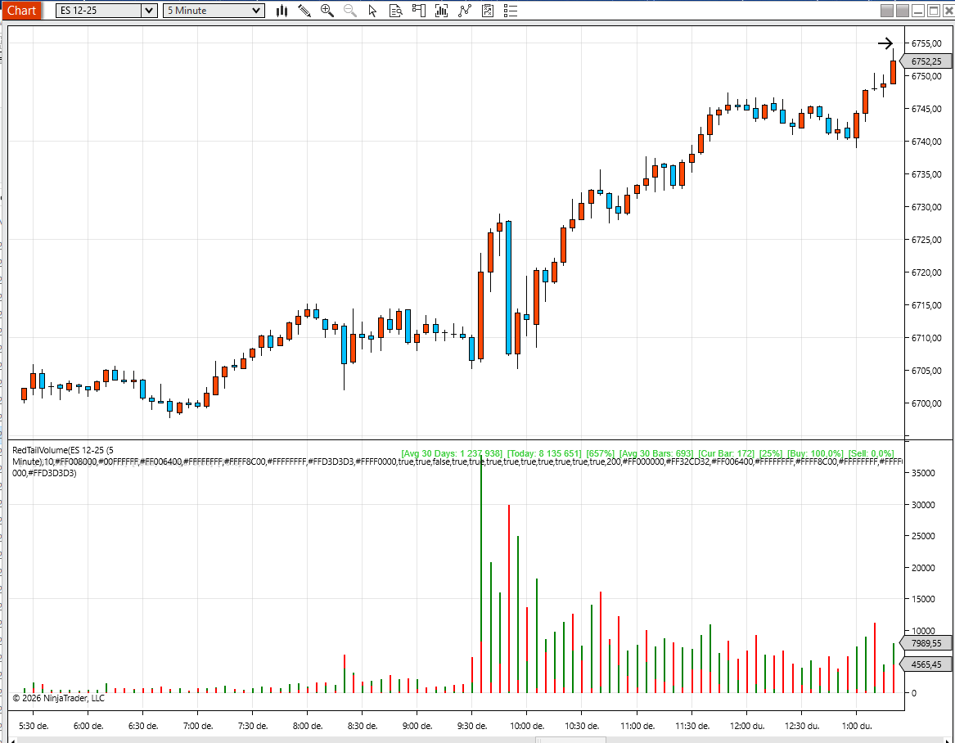
Task: Open the Chart Trader panel icon
Action: pos(418,11)
